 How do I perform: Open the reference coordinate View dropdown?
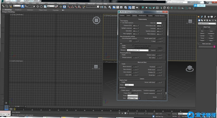coord(51,6)
